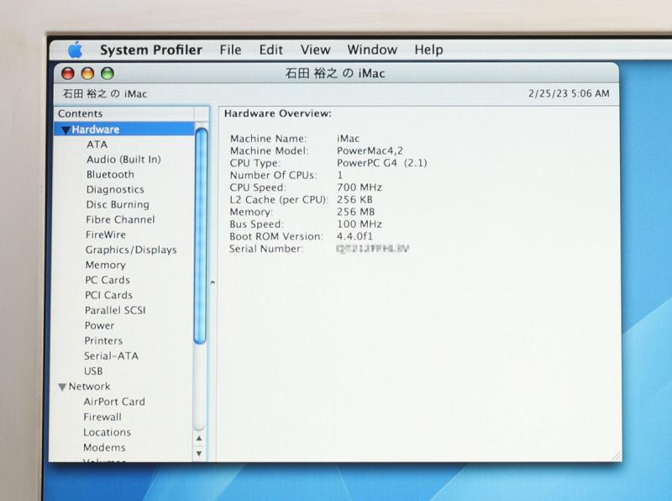Click the Number Of CPUs value 1
672x501 pixels.
pyautogui.click(x=340, y=175)
